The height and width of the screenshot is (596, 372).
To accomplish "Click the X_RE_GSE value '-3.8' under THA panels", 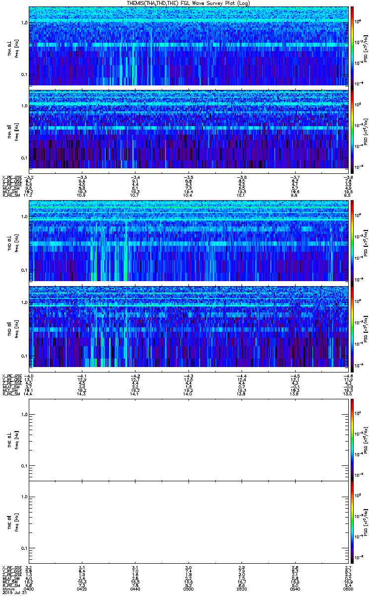I will point(347,177).
